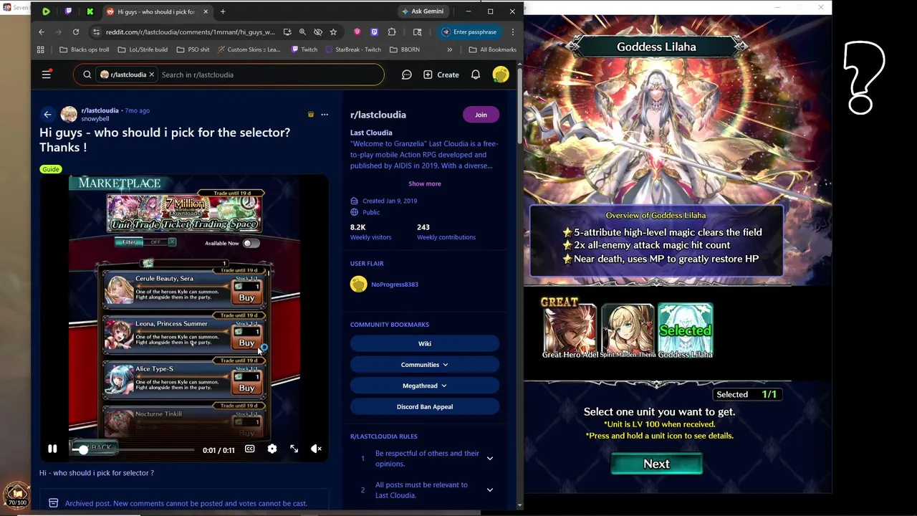This screenshot has height=516, width=917.
Task: Deselect Goddess Lilaha unit in game
Action: coord(685,330)
